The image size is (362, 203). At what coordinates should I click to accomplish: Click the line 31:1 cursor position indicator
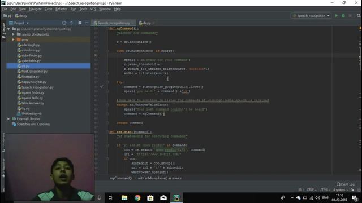pos(301,190)
